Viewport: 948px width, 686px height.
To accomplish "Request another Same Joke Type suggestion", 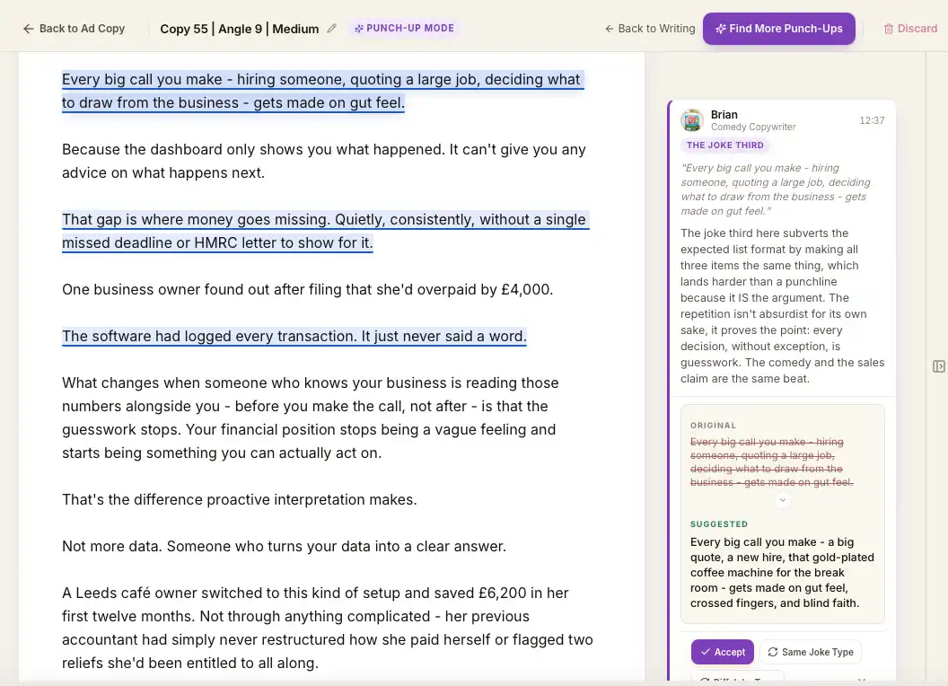I will coord(810,652).
